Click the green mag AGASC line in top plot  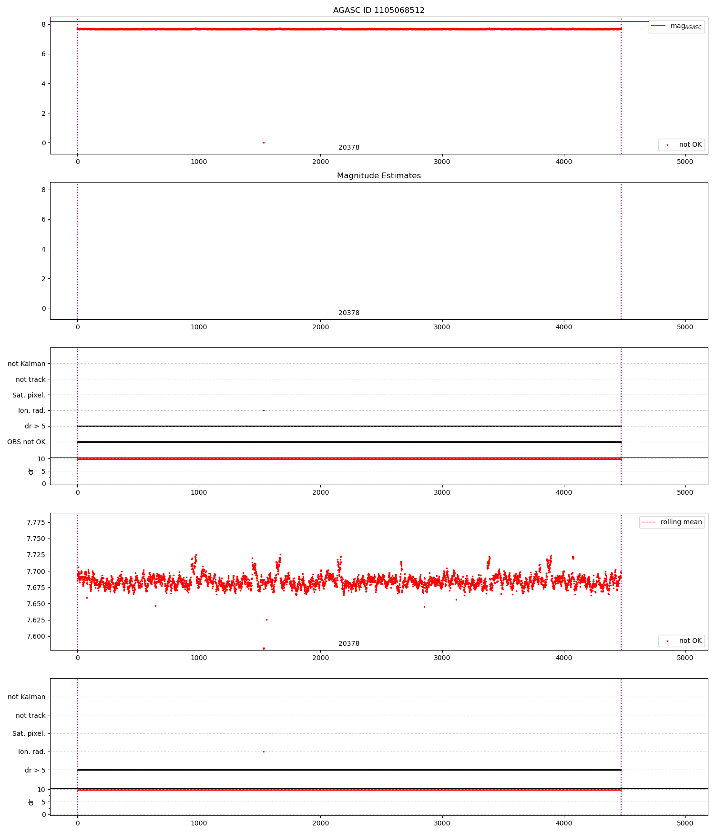tap(349, 21)
